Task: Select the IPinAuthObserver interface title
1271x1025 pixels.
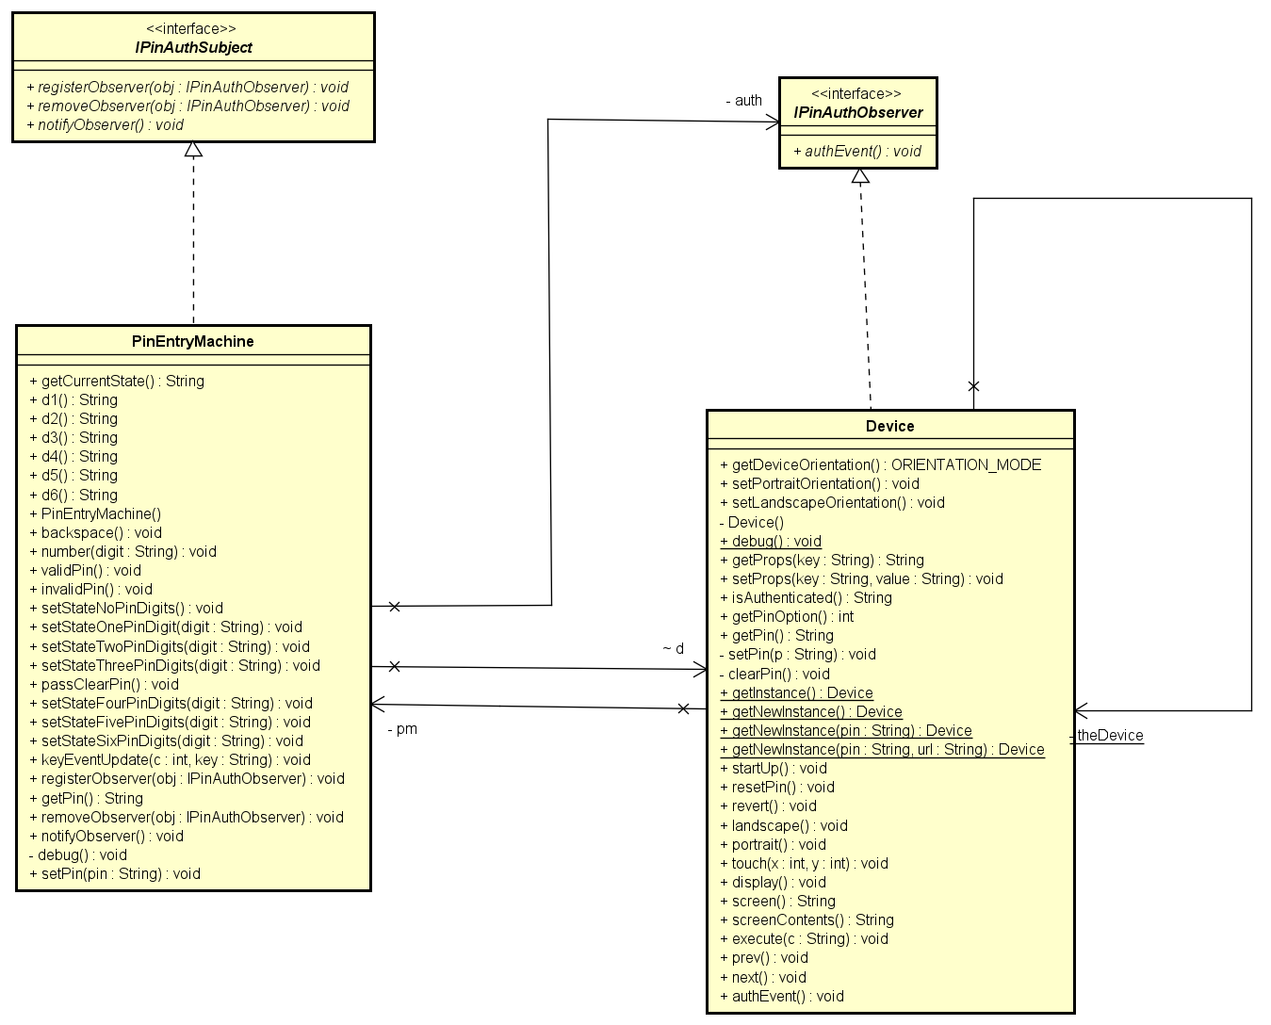Action: click(x=856, y=112)
